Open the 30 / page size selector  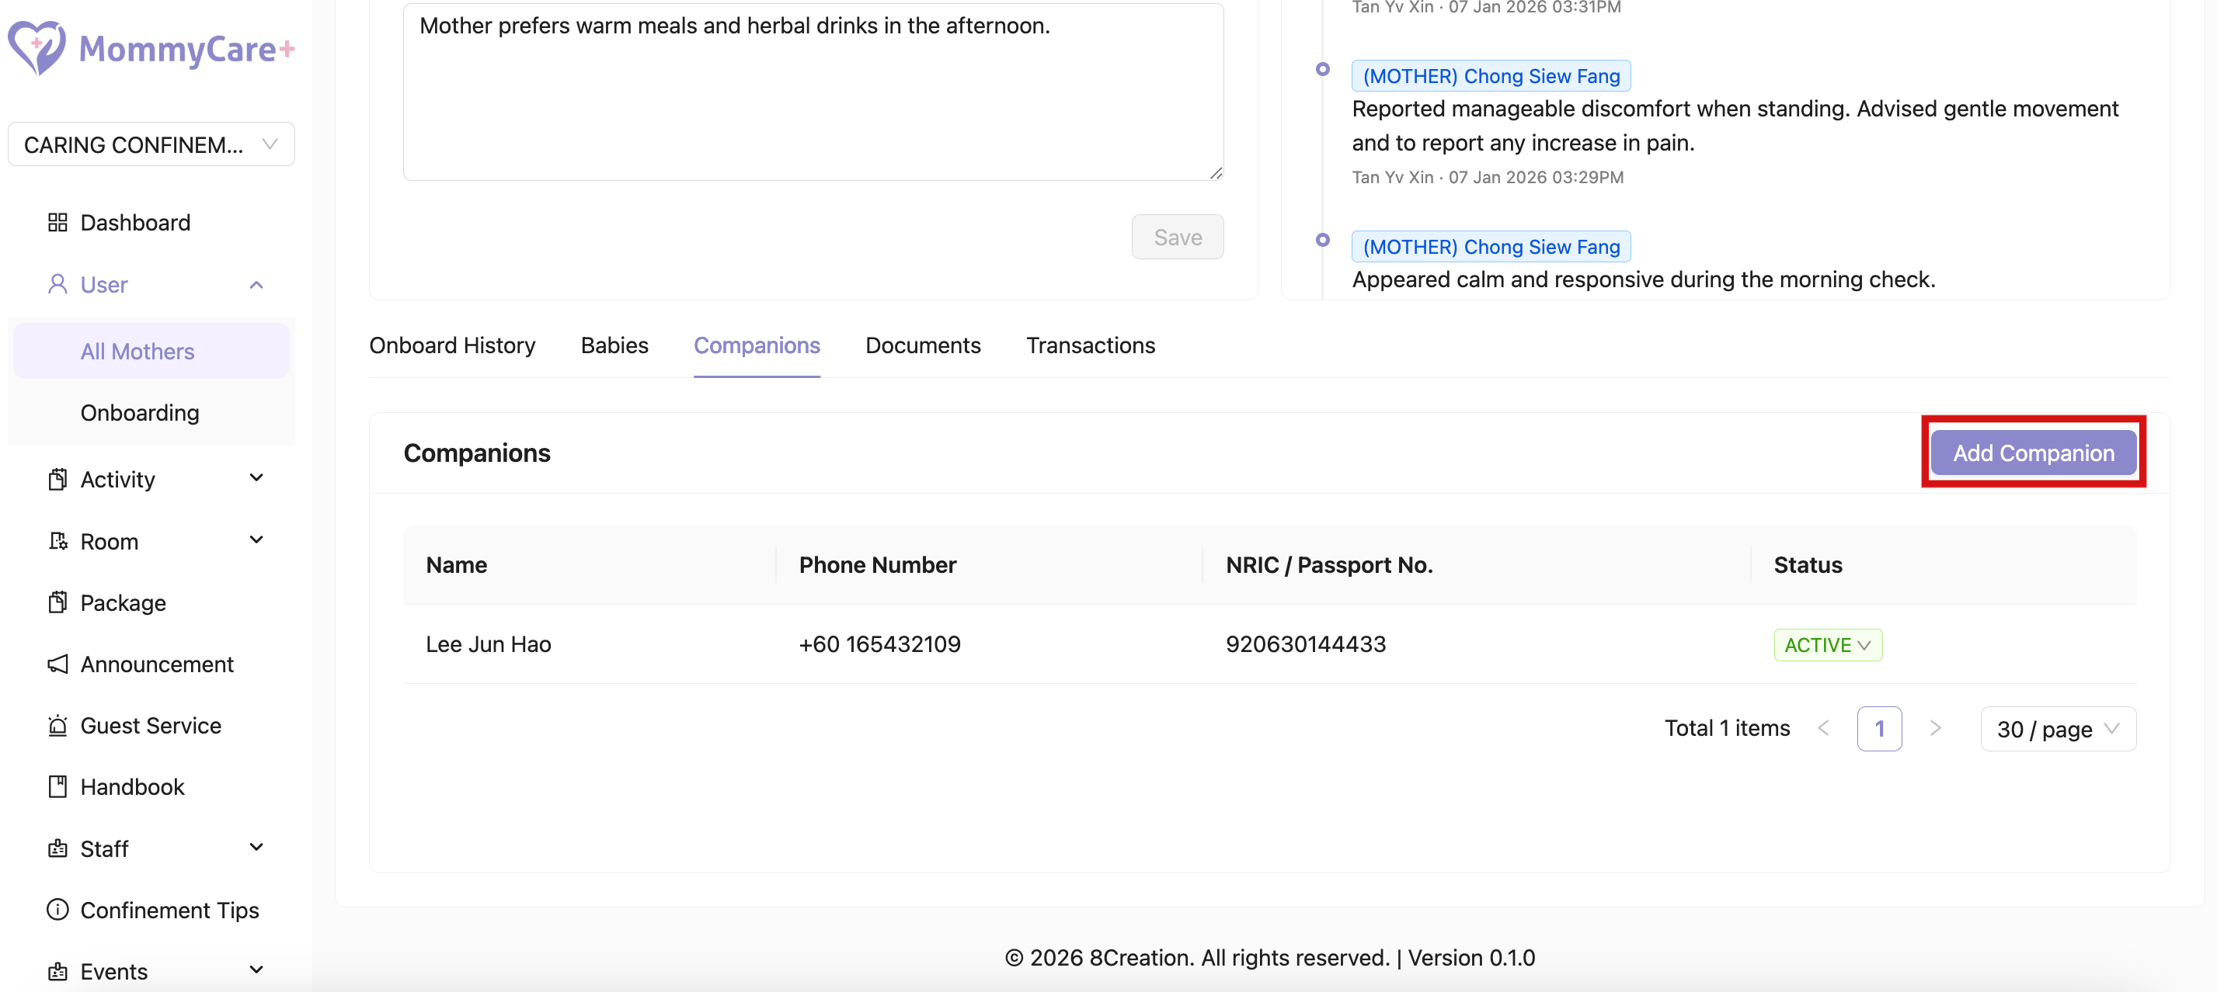(2057, 729)
